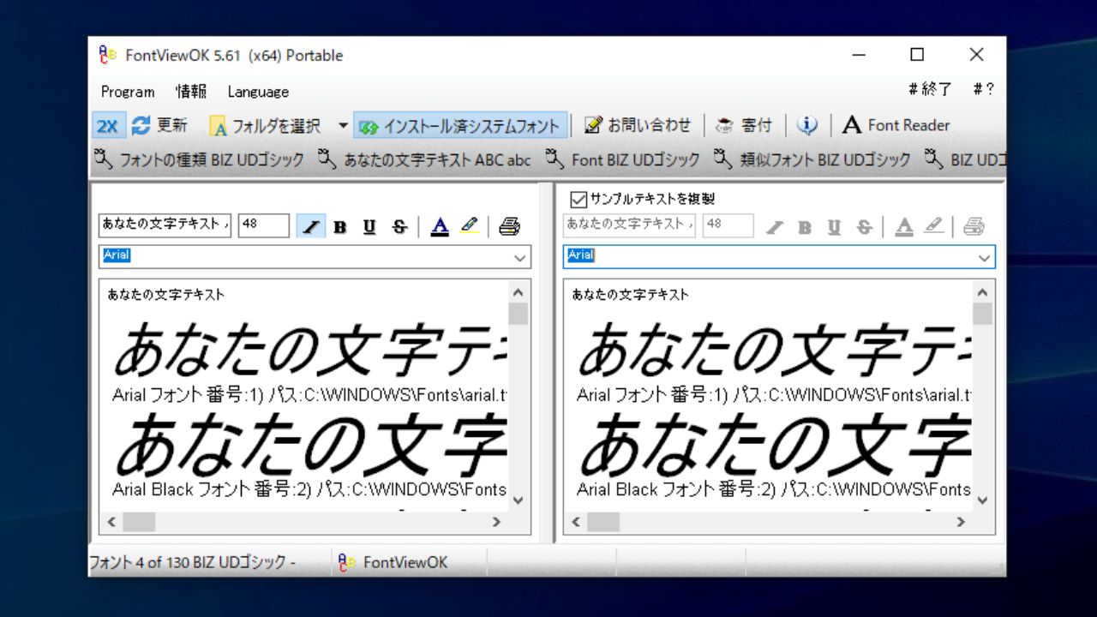The height and width of the screenshot is (617, 1097).
Task: Open the 情報 menu
Action: pos(191,92)
